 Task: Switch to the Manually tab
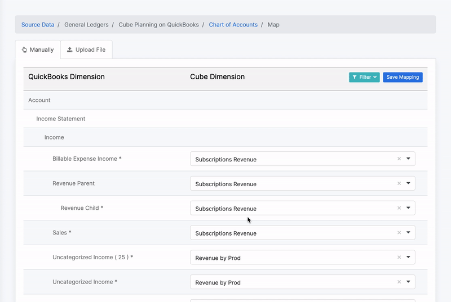click(38, 49)
